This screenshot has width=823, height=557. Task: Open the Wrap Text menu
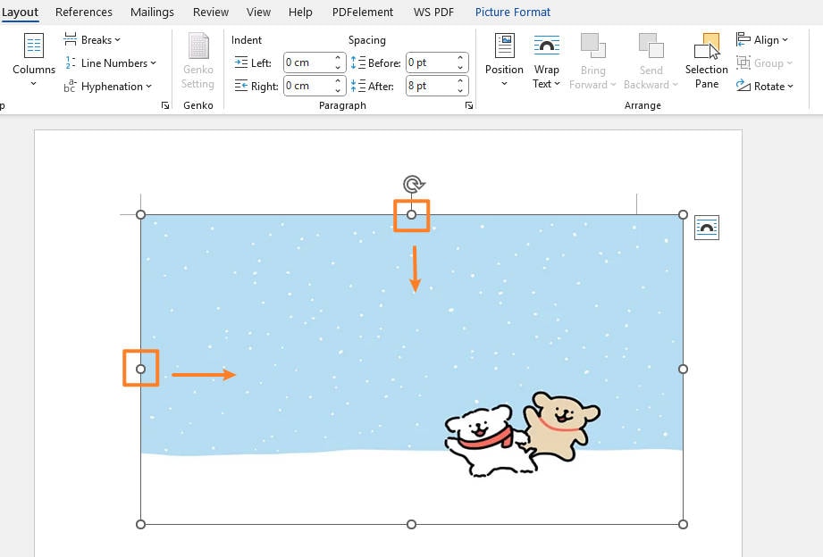coord(546,61)
